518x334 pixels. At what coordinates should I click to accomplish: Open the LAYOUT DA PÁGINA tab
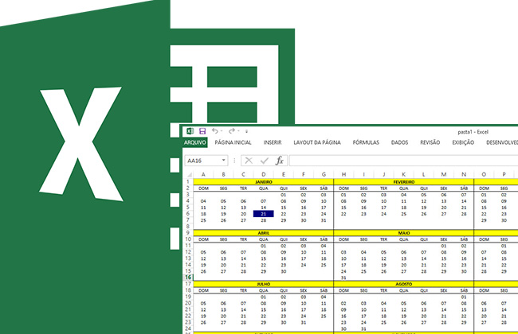(317, 142)
